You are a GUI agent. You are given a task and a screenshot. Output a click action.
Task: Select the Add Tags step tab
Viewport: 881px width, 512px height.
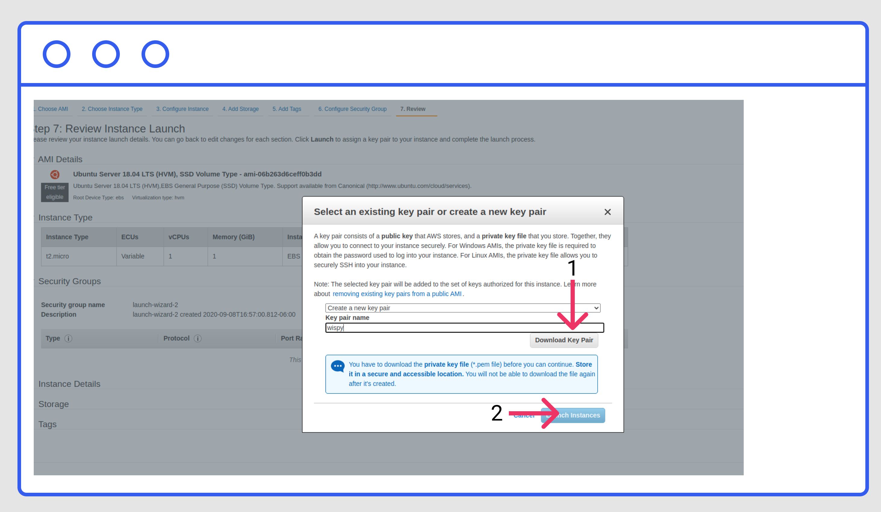point(287,109)
